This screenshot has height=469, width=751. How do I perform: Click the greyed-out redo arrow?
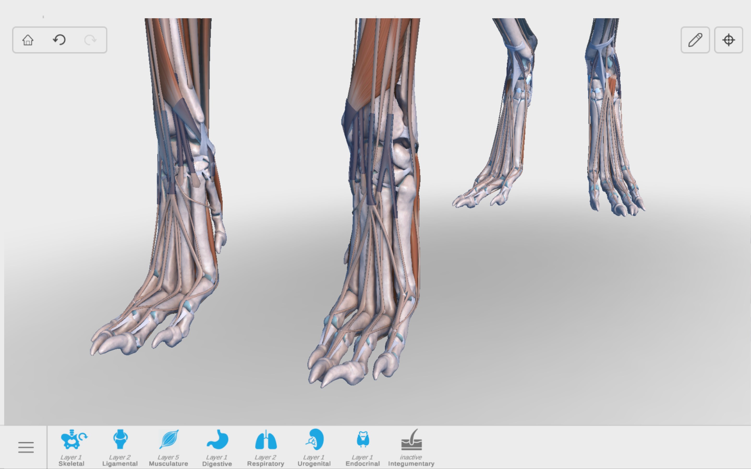pos(90,40)
